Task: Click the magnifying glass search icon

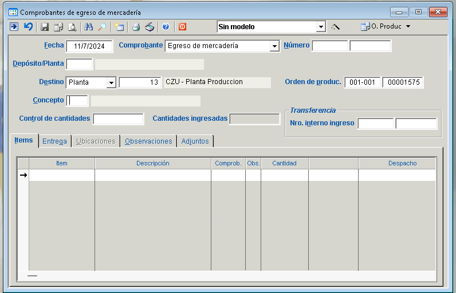Action: 102,27
